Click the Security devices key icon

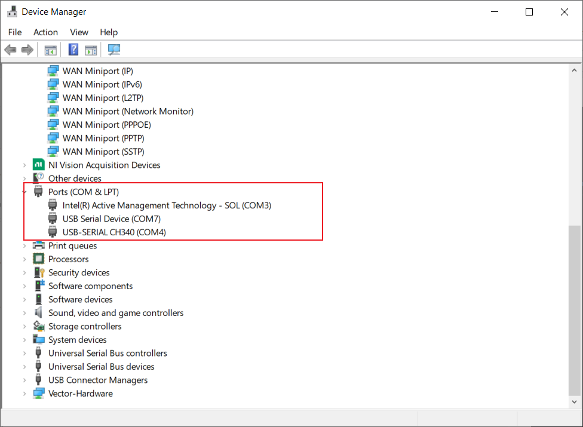tap(39, 272)
